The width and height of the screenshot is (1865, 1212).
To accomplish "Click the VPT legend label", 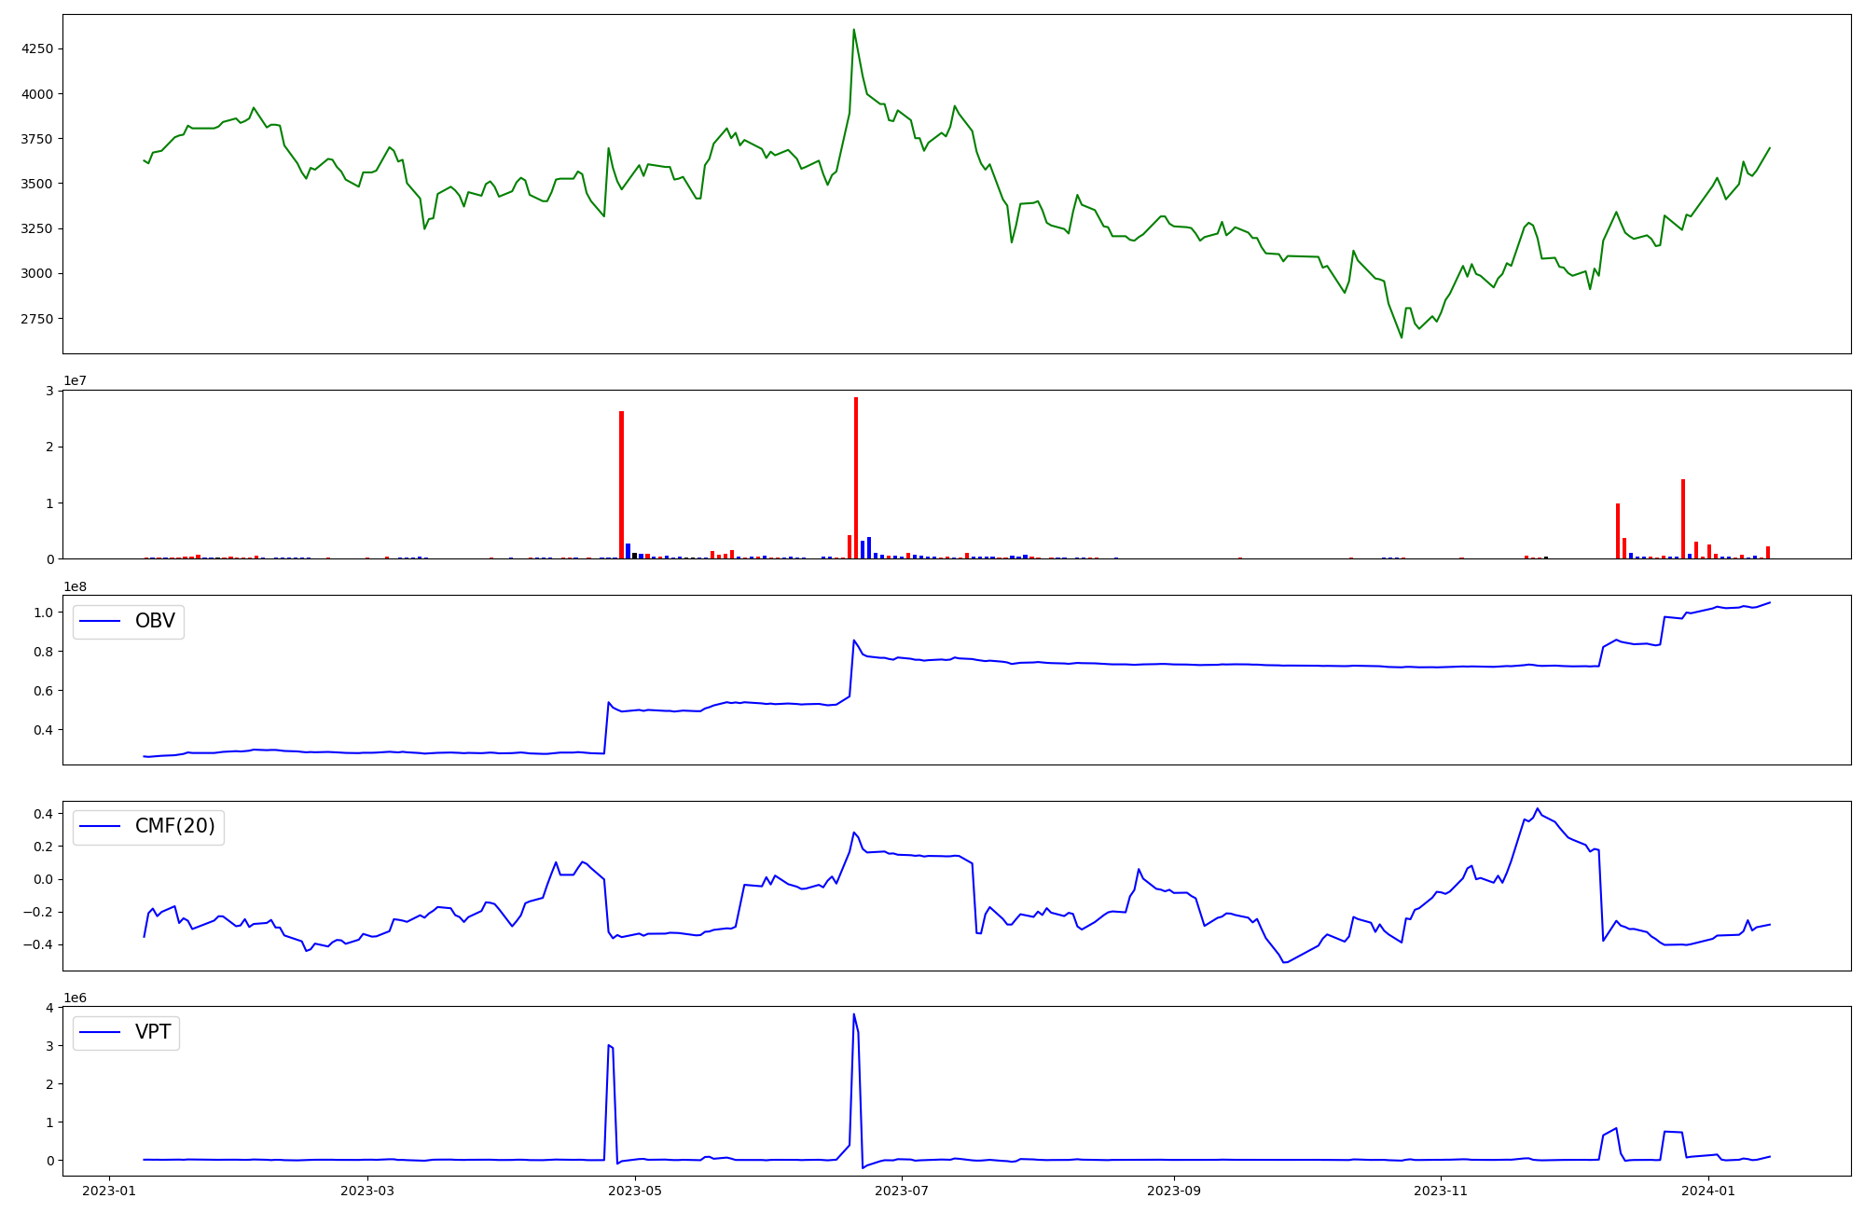I will click(153, 1032).
